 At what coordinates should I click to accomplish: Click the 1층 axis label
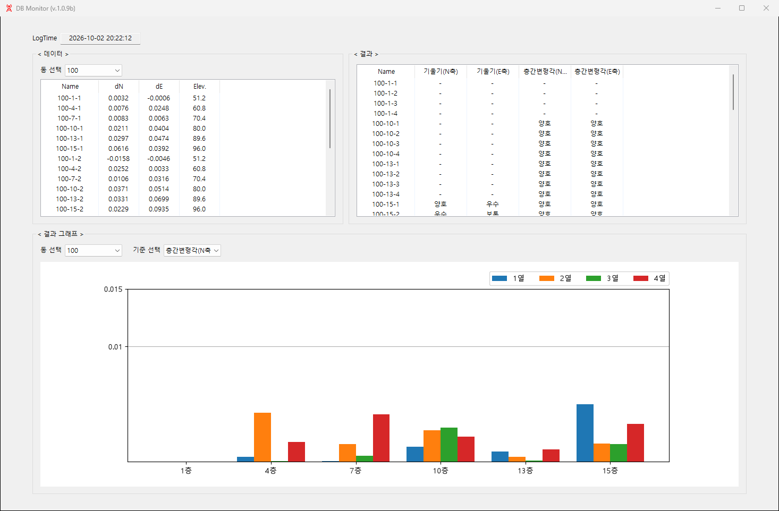click(186, 471)
